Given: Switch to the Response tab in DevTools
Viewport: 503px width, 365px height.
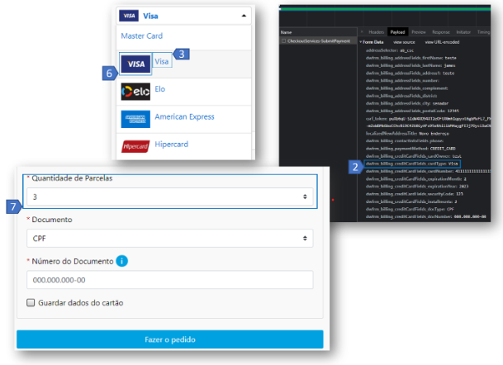Looking at the screenshot, I should tap(441, 32).
